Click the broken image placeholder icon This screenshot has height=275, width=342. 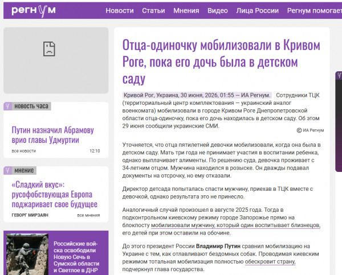click(x=49, y=49)
